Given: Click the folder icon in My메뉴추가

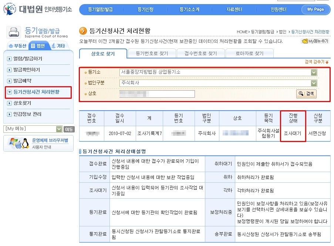Looking at the screenshot, I should pyautogui.click(x=305, y=41).
